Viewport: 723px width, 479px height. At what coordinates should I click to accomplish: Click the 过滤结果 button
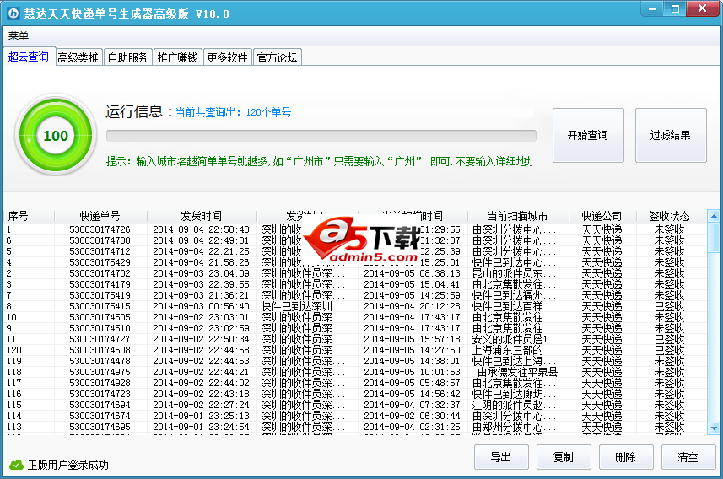(x=671, y=135)
